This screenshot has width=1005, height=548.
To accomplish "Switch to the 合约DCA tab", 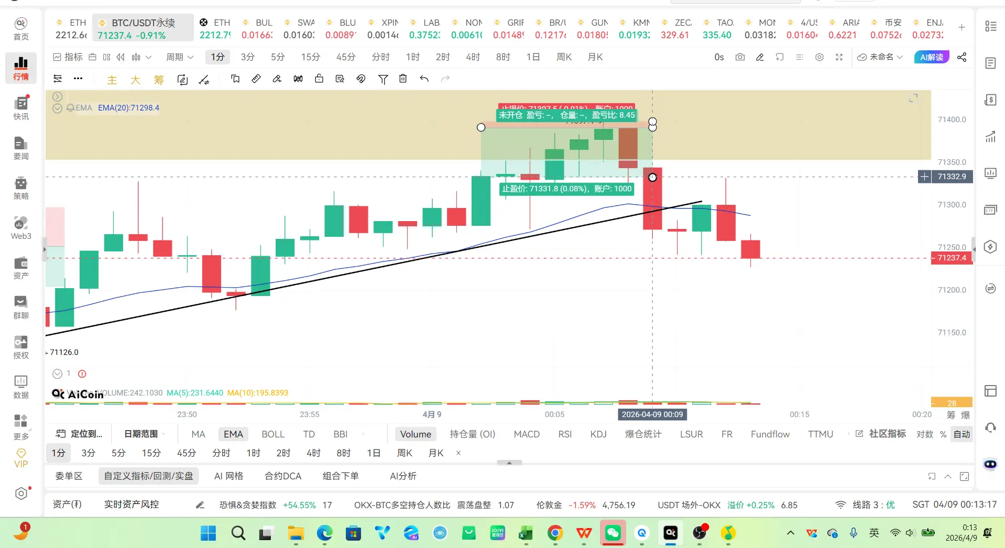I will pyautogui.click(x=283, y=476).
